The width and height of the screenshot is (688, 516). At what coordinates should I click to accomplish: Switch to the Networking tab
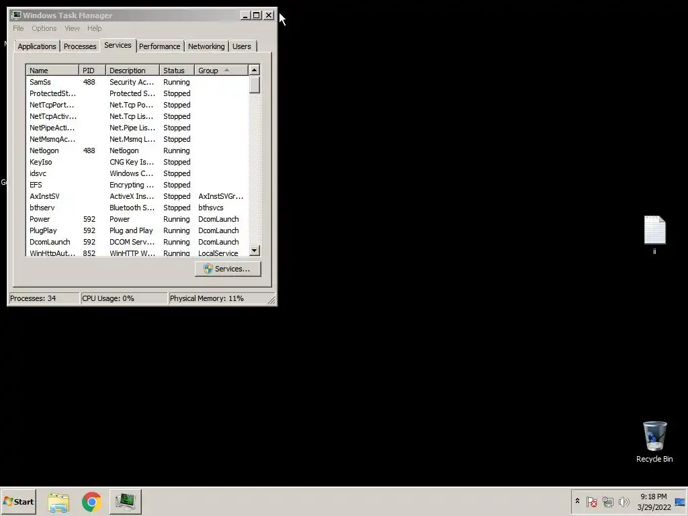pos(206,46)
